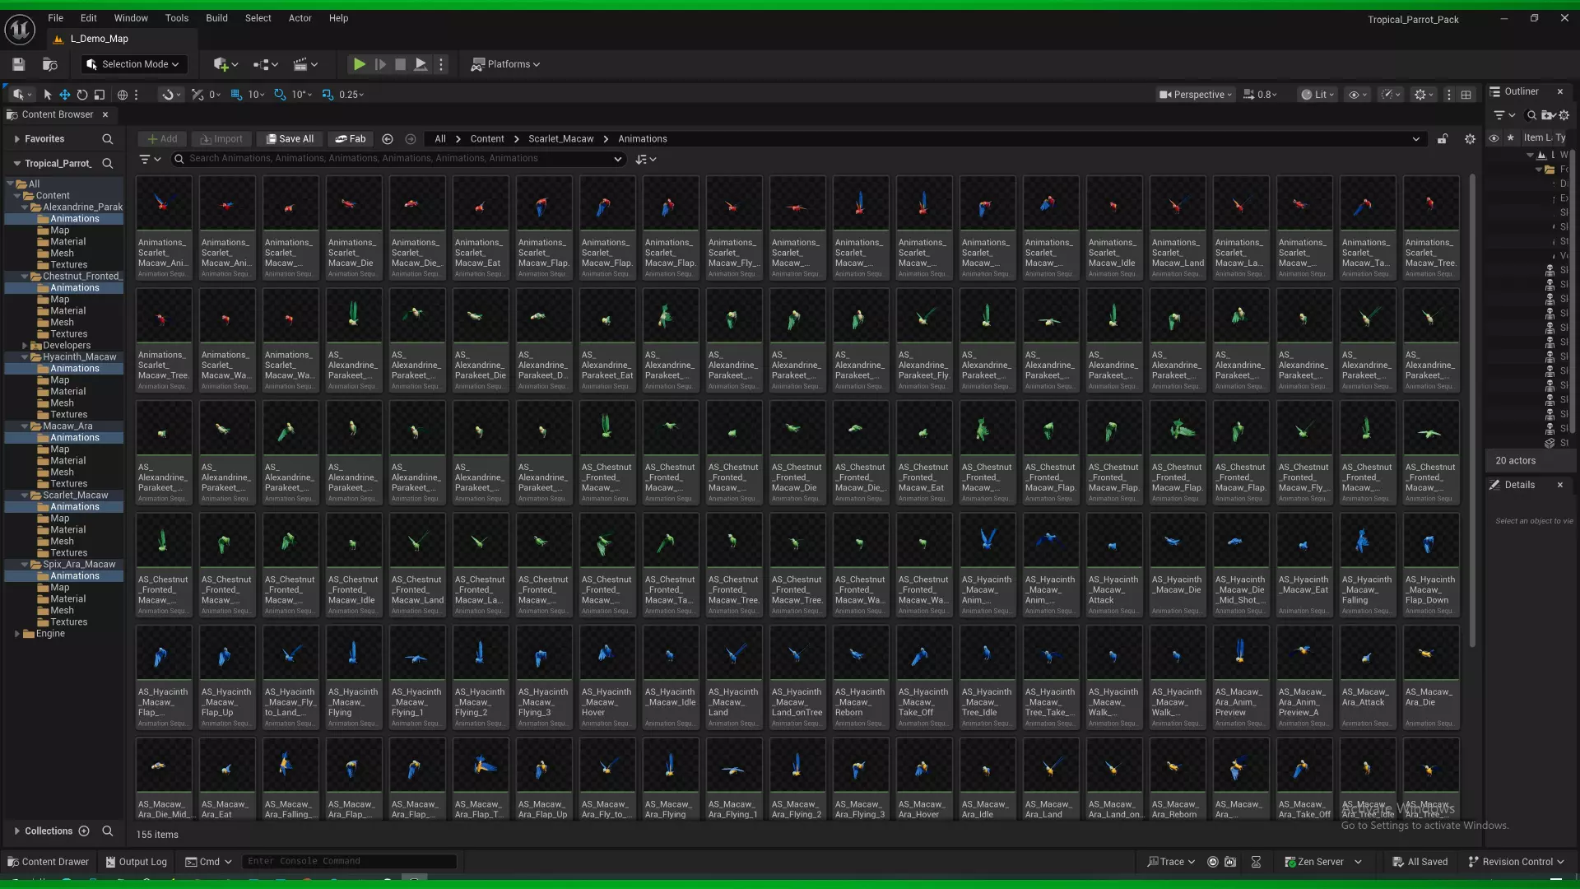The image size is (1580, 889).
Task: Switch to the Output Log tab
Action: tap(136, 862)
